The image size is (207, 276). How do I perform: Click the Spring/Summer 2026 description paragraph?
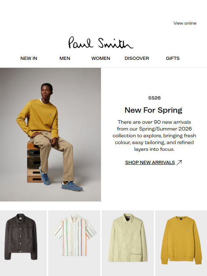[154, 136]
